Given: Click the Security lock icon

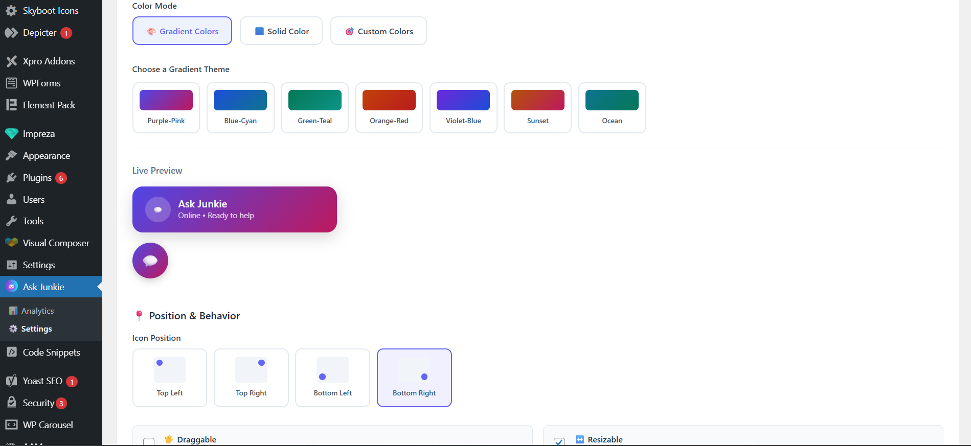Looking at the screenshot, I should pos(11,403).
